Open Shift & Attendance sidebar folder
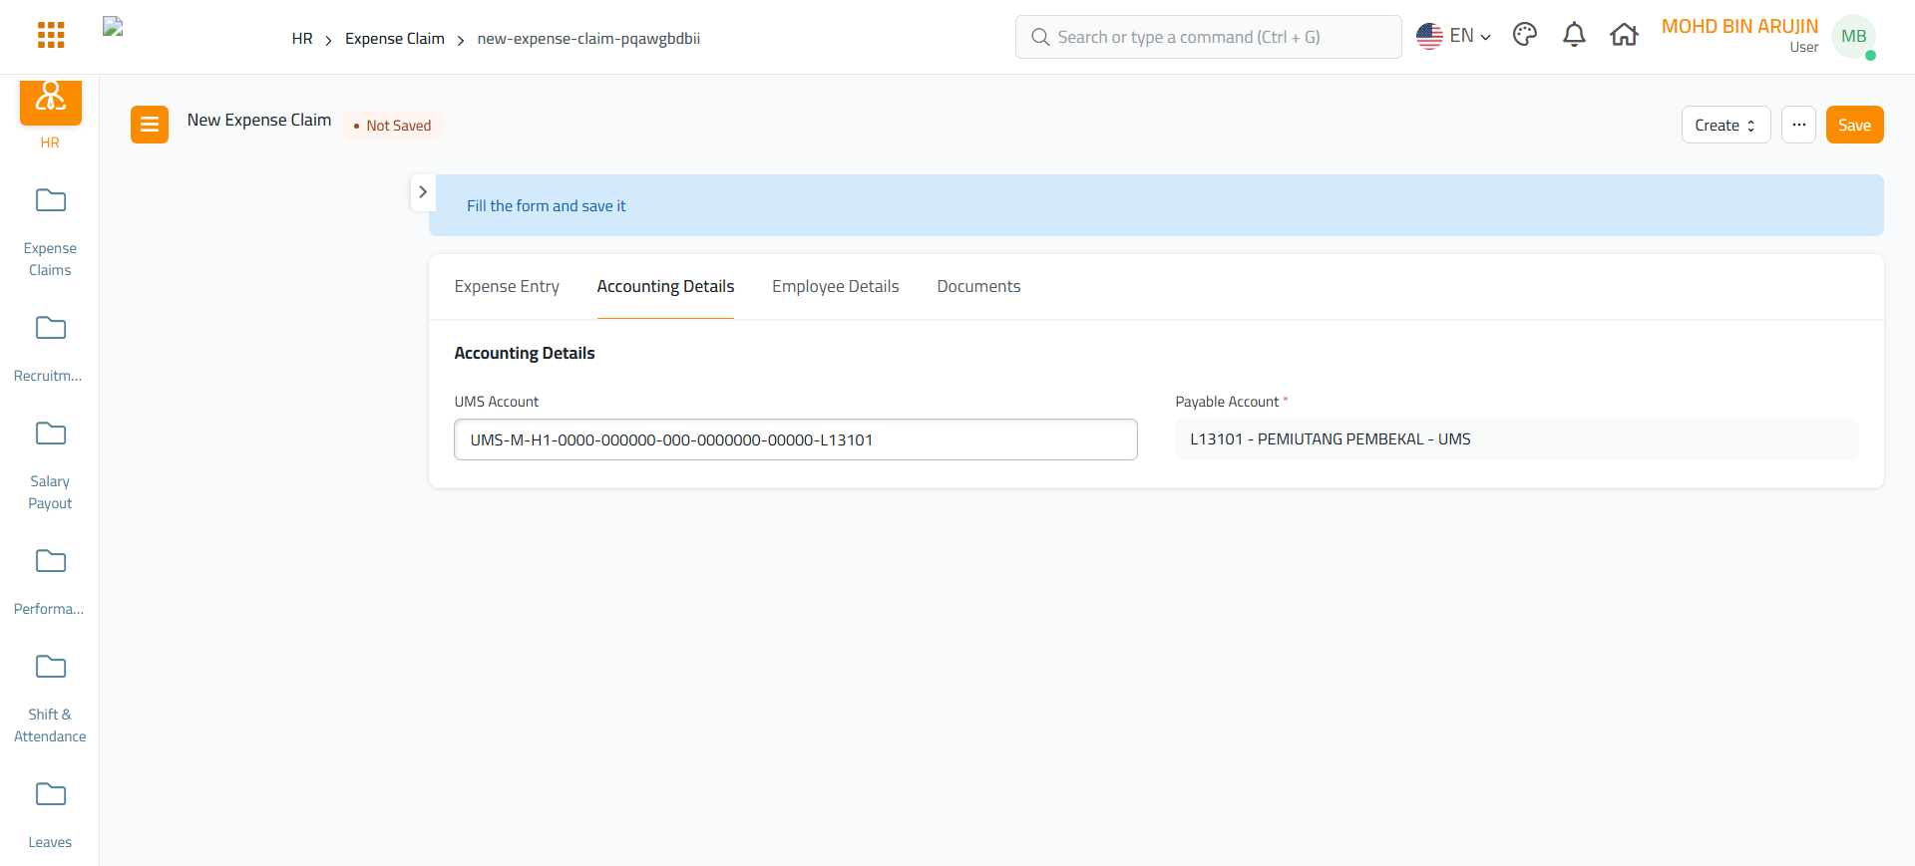This screenshot has height=866, width=1915. click(51, 668)
